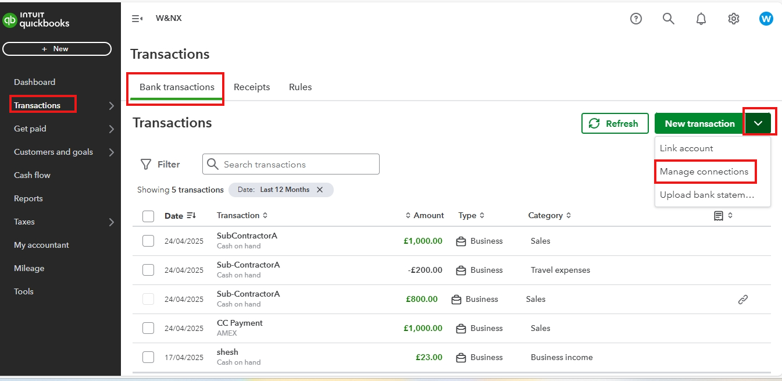
Task: Expand the Taxes sidebar submenu arrow
Action: tap(111, 222)
